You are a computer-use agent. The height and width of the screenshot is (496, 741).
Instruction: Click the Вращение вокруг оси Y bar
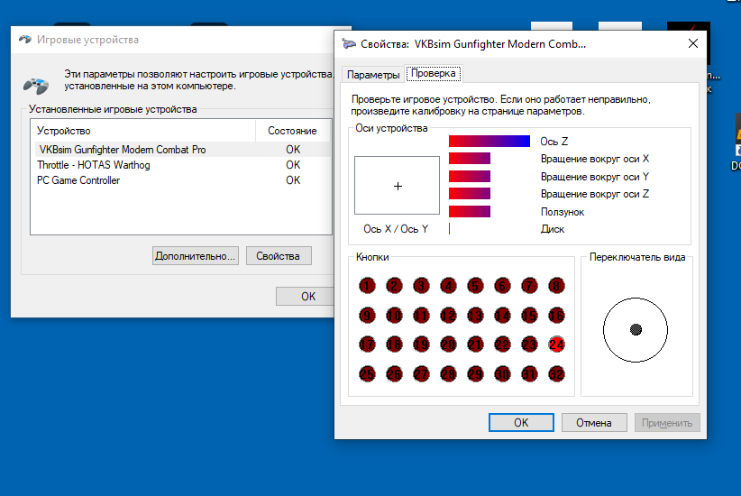(x=470, y=177)
